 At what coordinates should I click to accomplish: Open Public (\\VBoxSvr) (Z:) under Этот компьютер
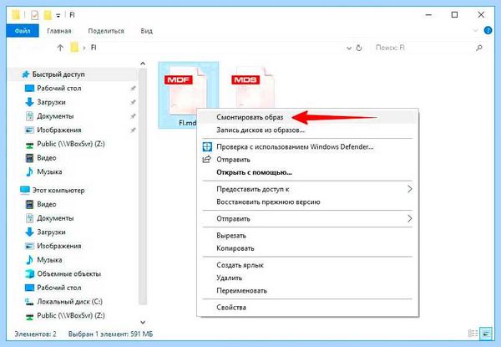[65, 315]
